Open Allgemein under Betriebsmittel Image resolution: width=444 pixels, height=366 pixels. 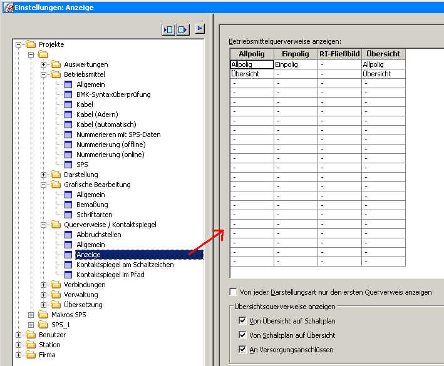click(x=91, y=84)
